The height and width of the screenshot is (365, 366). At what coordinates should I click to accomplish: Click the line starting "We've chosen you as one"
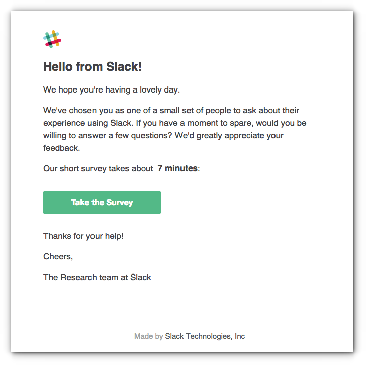pyautogui.click(x=171, y=111)
